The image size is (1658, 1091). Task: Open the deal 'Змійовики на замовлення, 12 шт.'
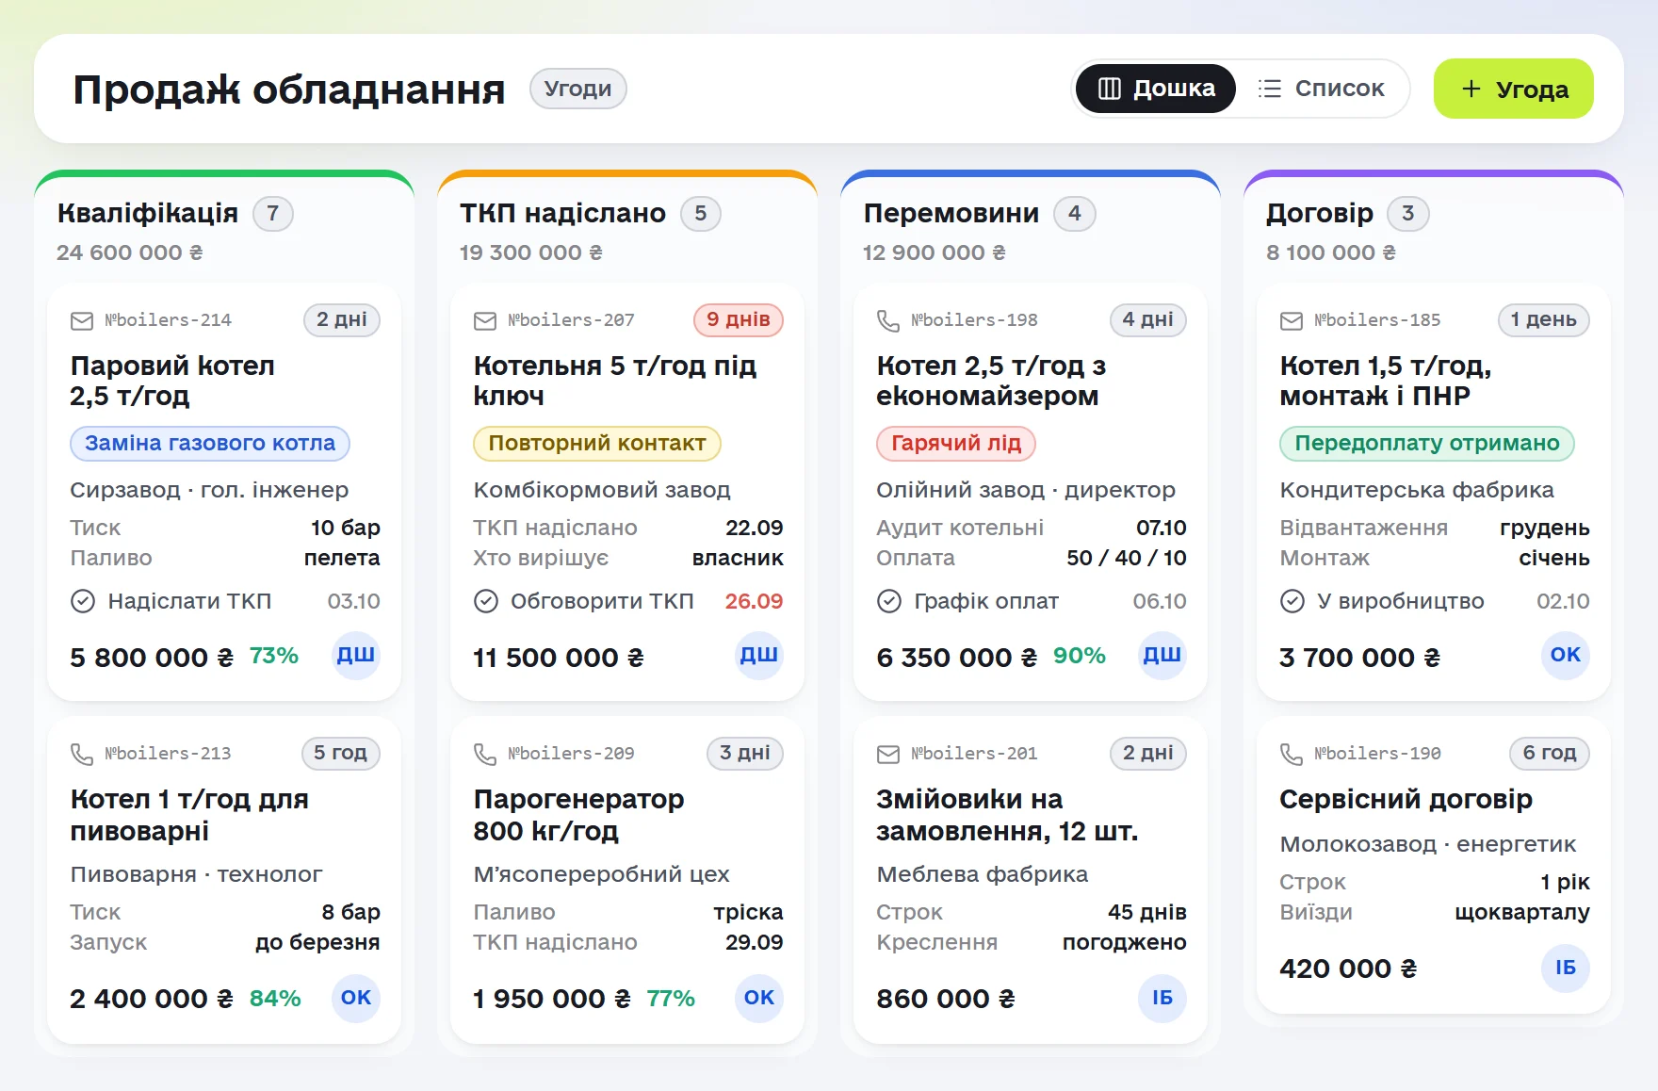(x=1007, y=815)
